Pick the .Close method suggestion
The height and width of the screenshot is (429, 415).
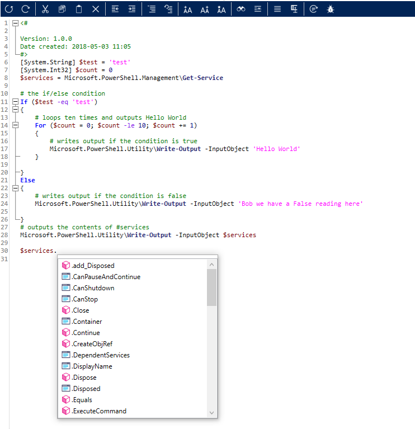coord(81,310)
